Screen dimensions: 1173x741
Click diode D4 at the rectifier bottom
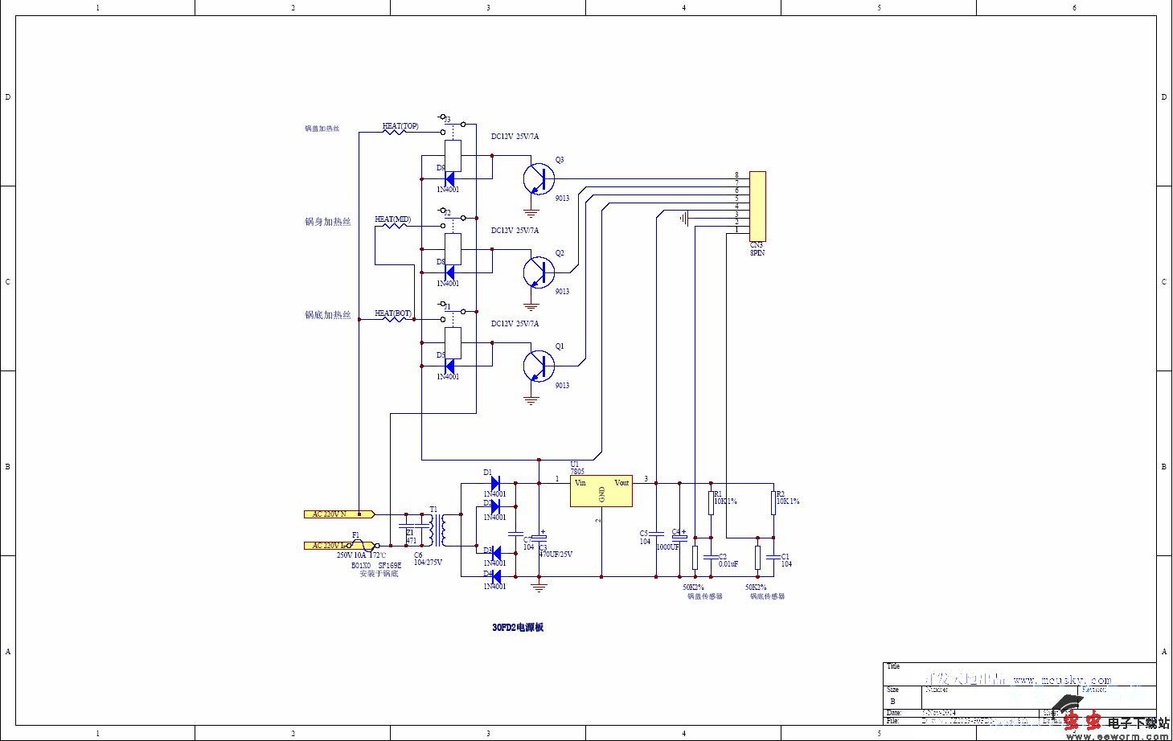(x=495, y=576)
